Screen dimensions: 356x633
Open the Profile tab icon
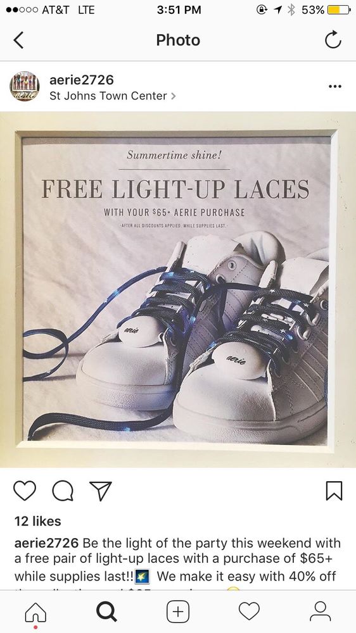[x=320, y=611]
